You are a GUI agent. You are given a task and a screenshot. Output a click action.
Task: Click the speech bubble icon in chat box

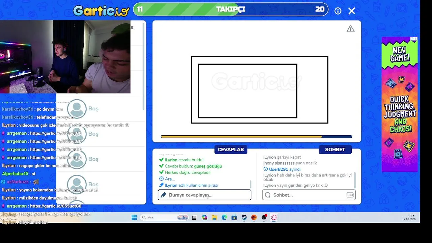tap(268, 195)
